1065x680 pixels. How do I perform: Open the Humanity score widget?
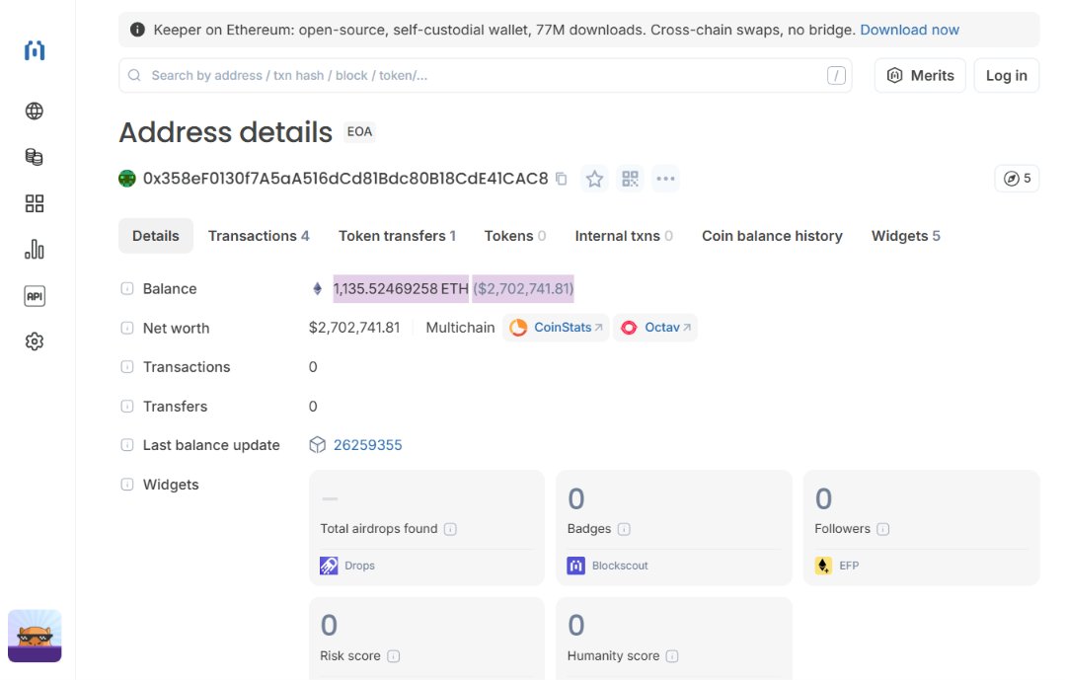tap(674, 639)
